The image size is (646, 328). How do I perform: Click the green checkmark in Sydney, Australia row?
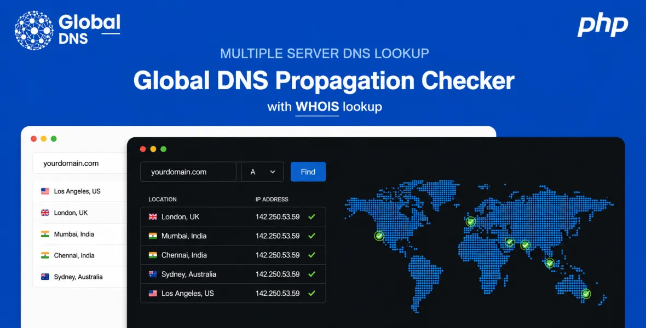pyautogui.click(x=312, y=274)
